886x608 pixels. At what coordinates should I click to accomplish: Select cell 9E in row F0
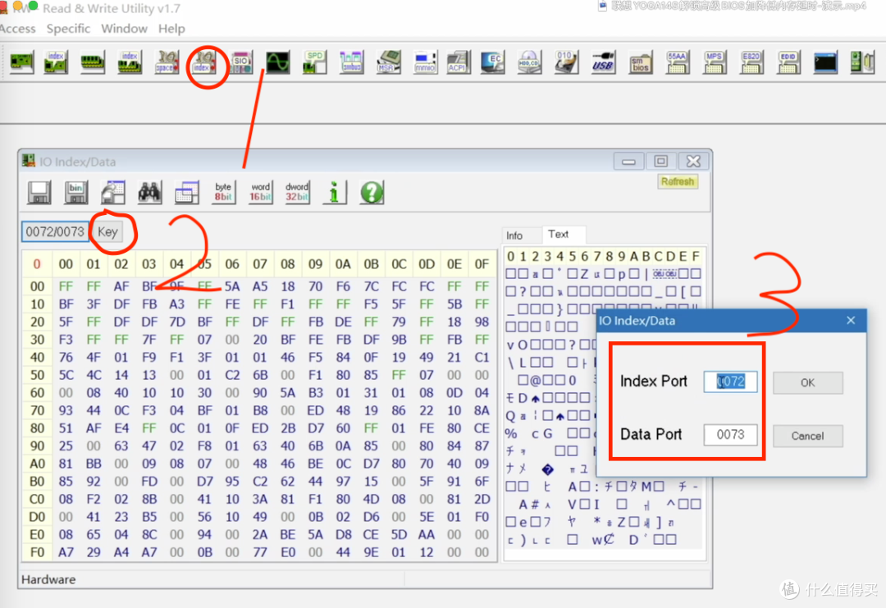point(371,552)
